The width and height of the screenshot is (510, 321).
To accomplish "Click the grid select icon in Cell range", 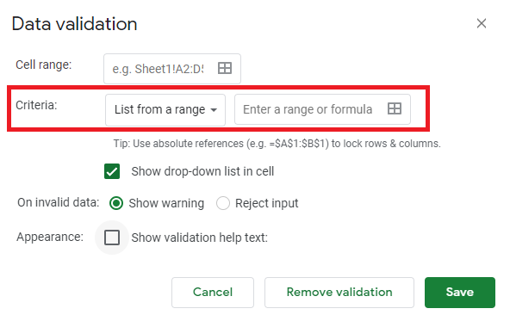I will coord(225,68).
